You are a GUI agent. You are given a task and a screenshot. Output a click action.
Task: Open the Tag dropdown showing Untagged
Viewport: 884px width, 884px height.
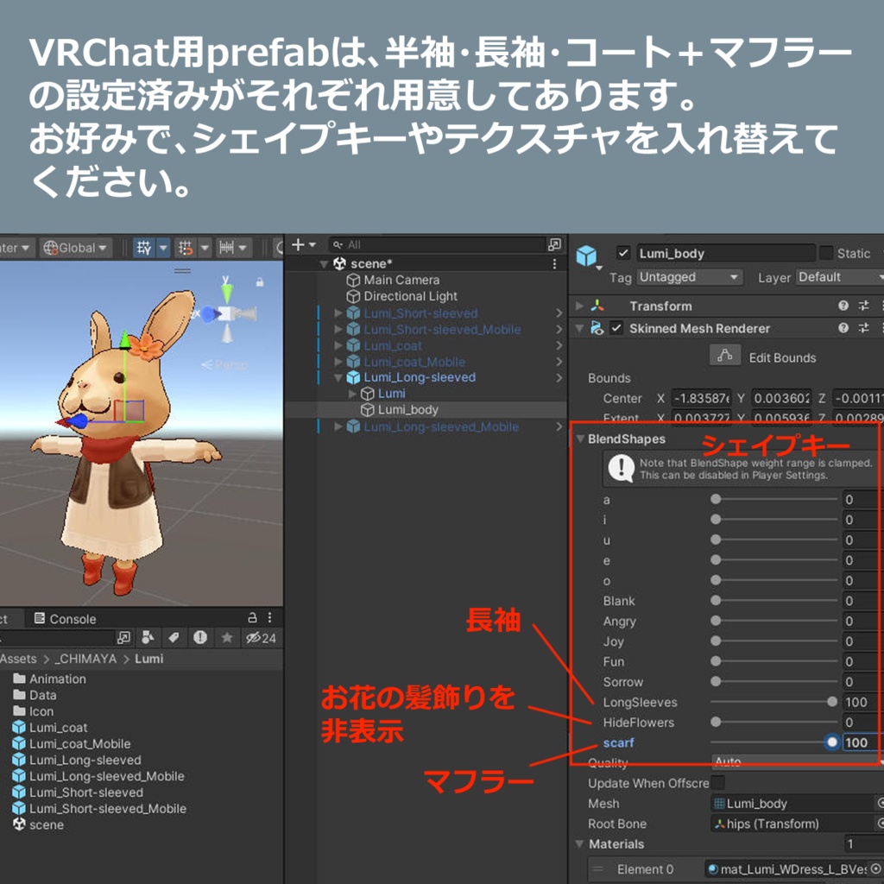690,277
